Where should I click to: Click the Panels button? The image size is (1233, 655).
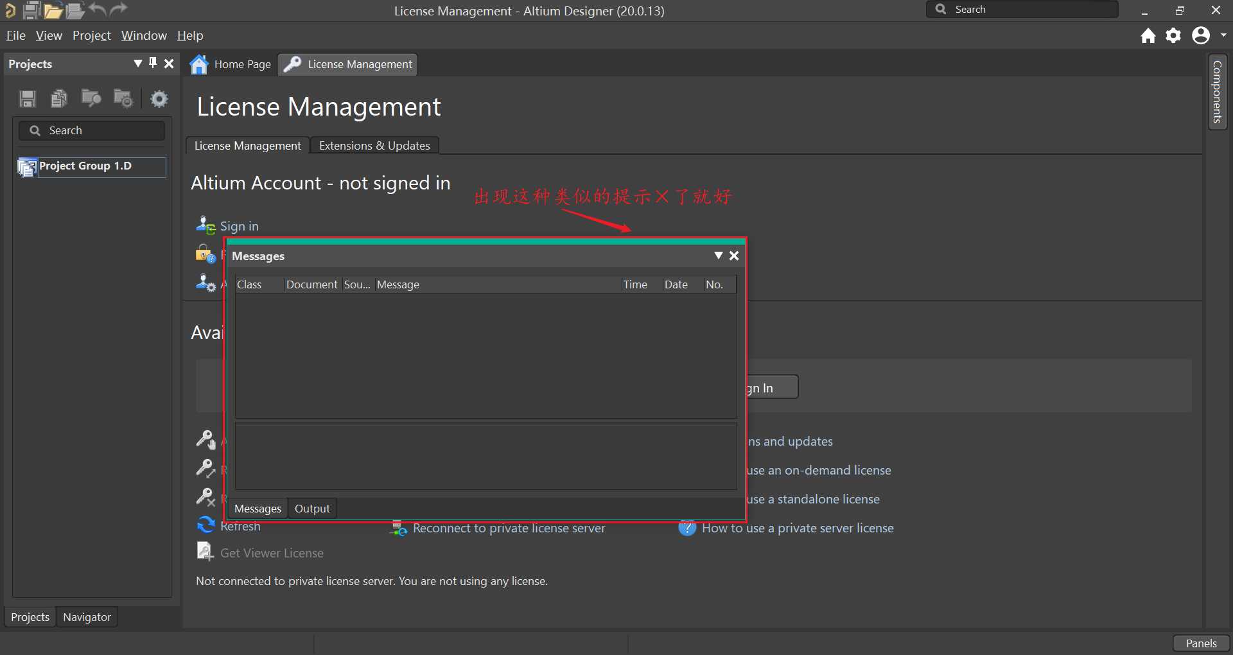1201,643
